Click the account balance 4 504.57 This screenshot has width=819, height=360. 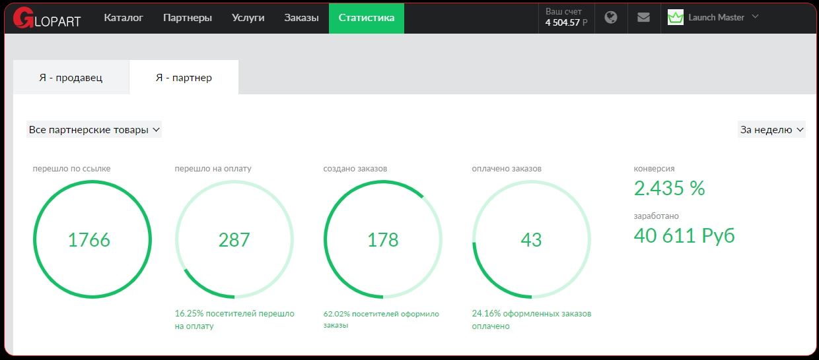coord(566,22)
